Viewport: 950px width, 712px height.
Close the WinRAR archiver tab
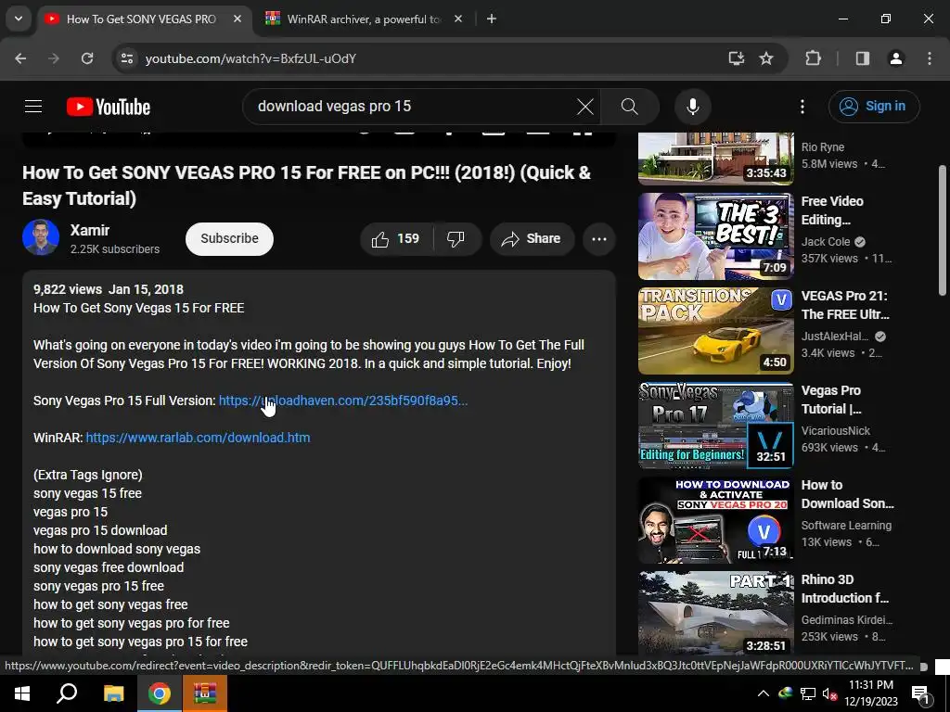tap(458, 19)
